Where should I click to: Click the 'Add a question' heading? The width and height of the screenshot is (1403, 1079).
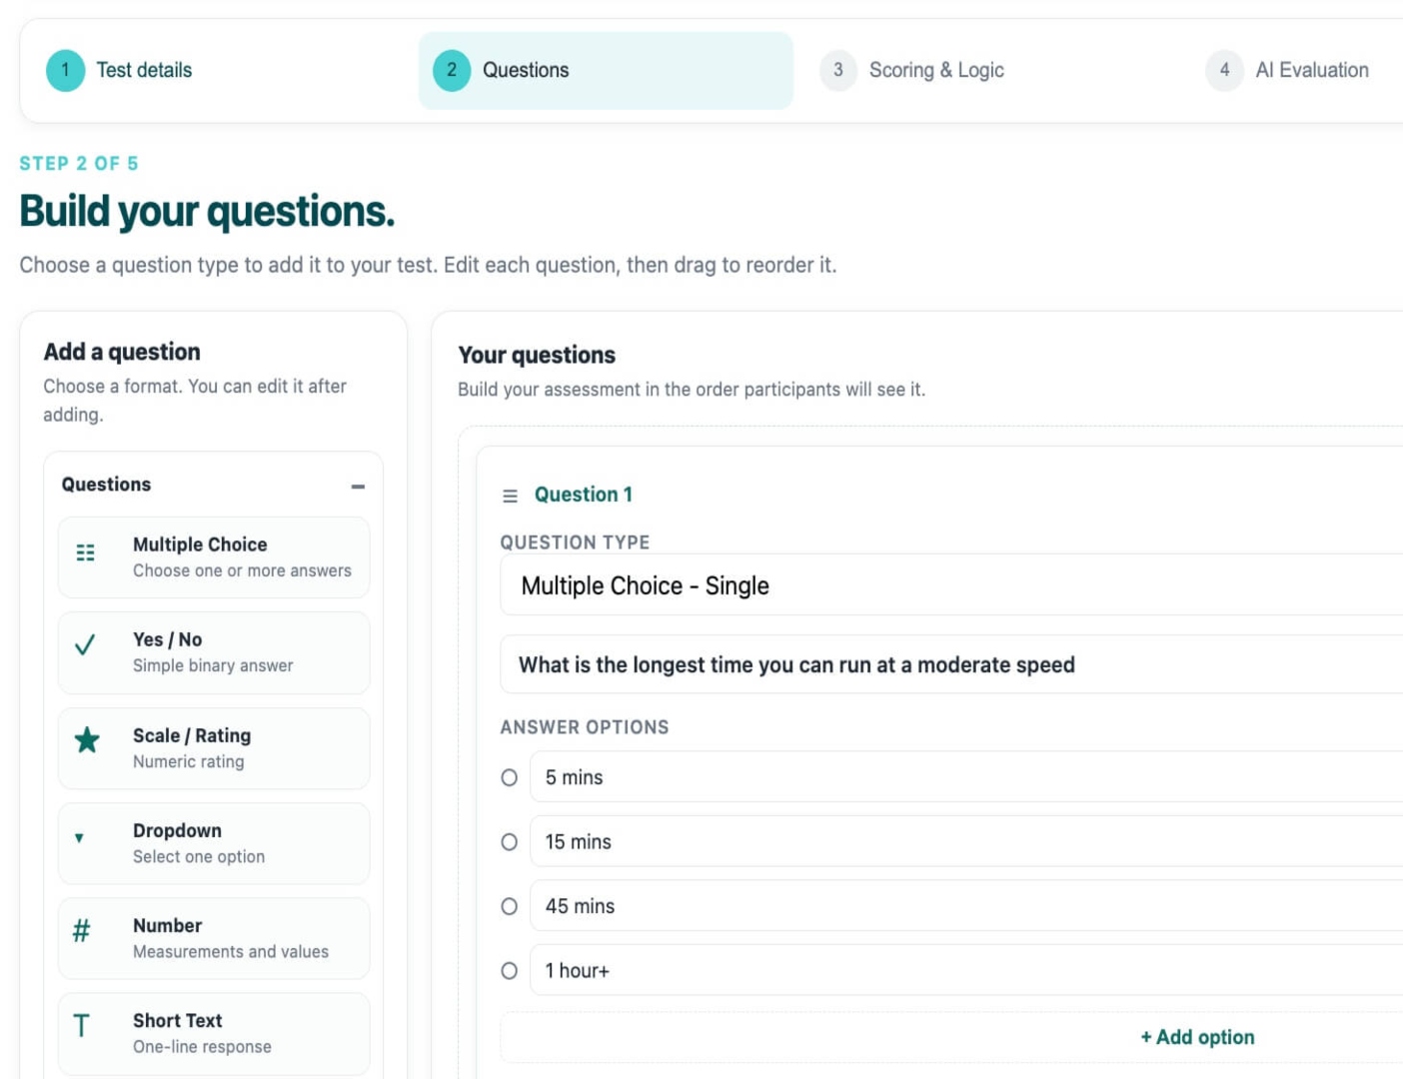122,352
